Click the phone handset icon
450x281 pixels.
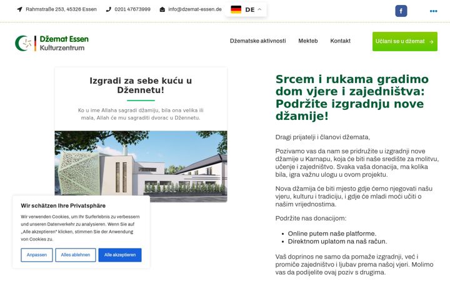(x=108, y=9)
